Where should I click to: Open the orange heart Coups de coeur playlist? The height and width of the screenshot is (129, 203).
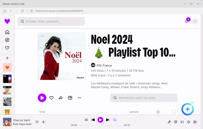tap(7, 67)
